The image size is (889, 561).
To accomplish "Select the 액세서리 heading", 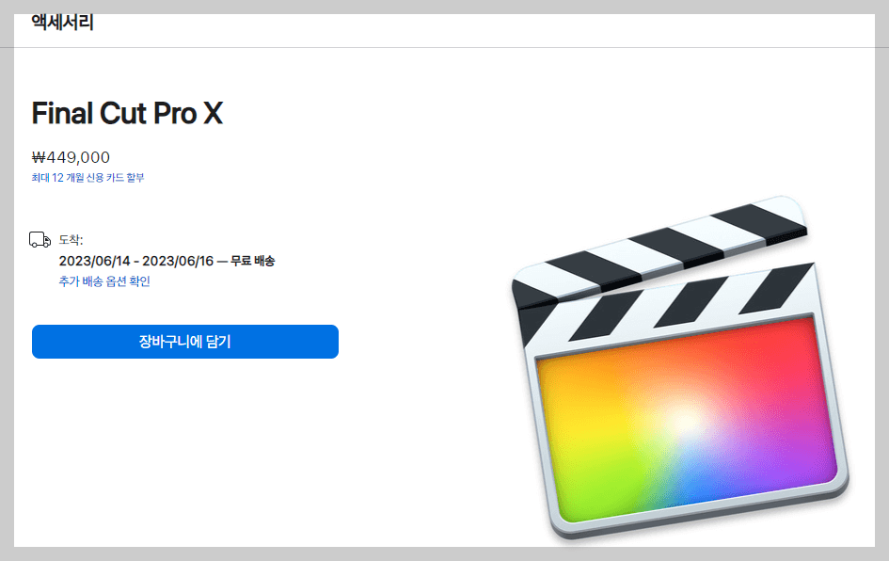I will pyautogui.click(x=62, y=23).
